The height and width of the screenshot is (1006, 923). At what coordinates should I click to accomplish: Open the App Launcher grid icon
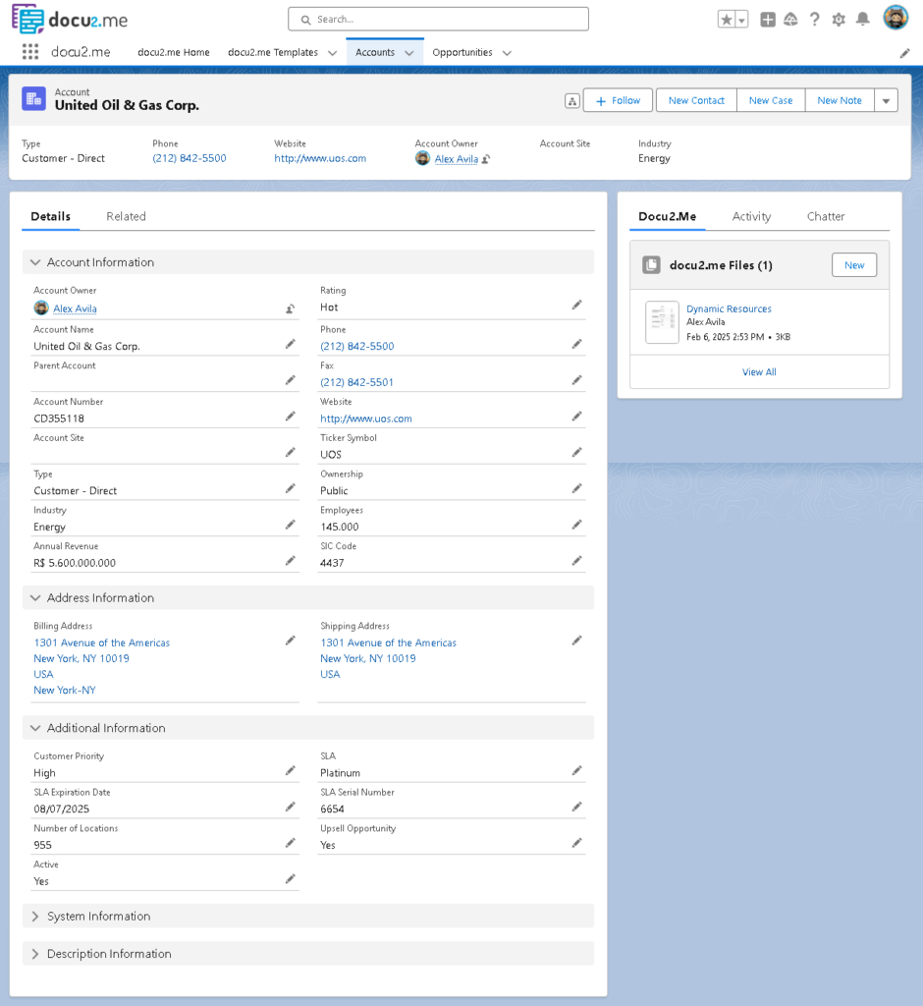tap(30, 52)
